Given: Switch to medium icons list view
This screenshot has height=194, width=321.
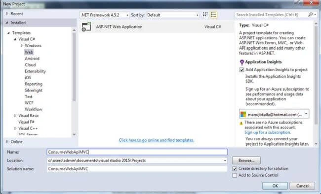Looking at the screenshot, I should 213,15.
